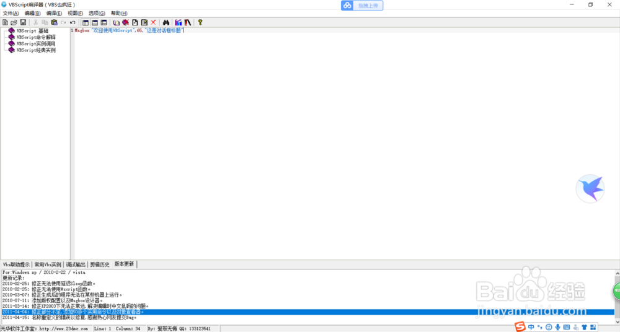Select the VBScript命令解释 tree node
Screen dimensions: 620x332
(36, 37)
